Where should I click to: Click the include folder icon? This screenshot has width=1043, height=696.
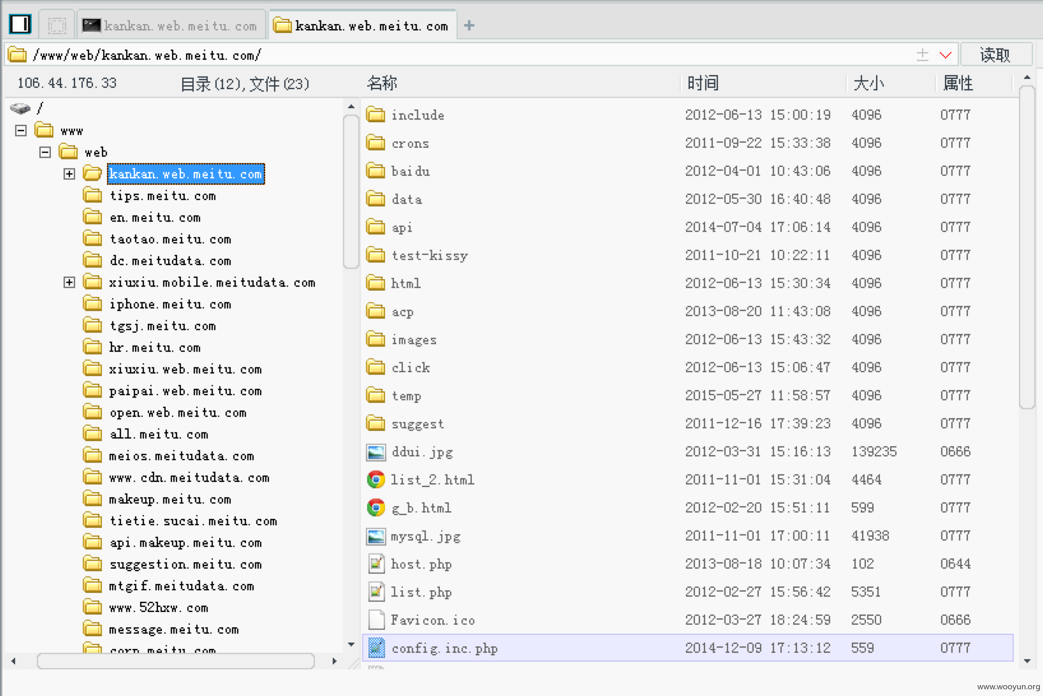(x=376, y=114)
